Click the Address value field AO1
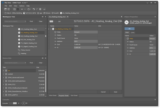Image resolution: width=160 pixels, height=108 pixels. [85, 41]
